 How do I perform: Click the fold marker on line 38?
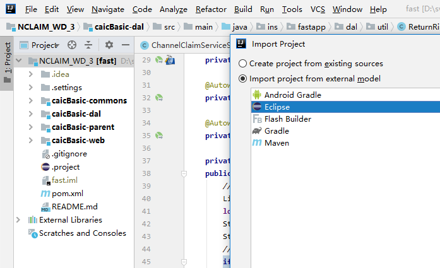[x=184, y=174]
